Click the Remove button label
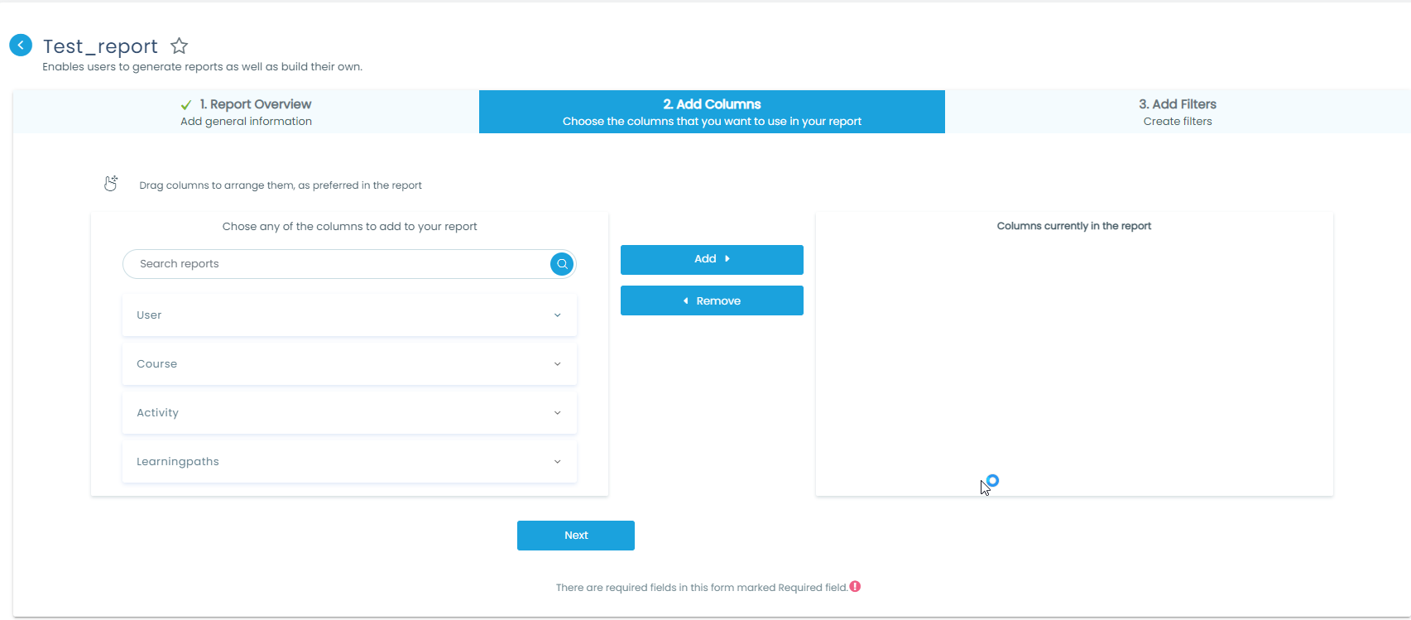Image resolution: width=1411 pixels, height=620 pixels. (718, 301)
